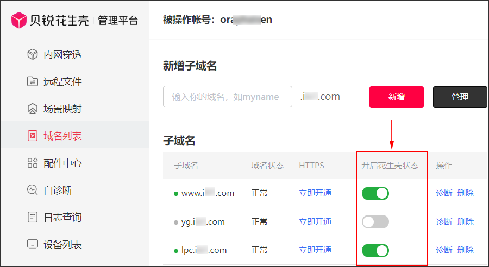The height and width of the screenshot is (267, 489).
Task: Click the 配件中心 grid icon
Action: (x=33, y=163)
